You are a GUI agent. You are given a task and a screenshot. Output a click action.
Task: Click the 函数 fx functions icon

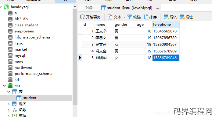pyautogui.click(x=15, y=110)
